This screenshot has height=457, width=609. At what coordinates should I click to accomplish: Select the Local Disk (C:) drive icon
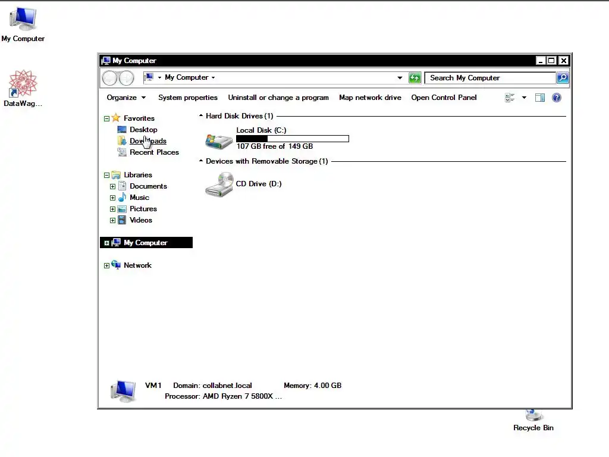coord(219,142)
